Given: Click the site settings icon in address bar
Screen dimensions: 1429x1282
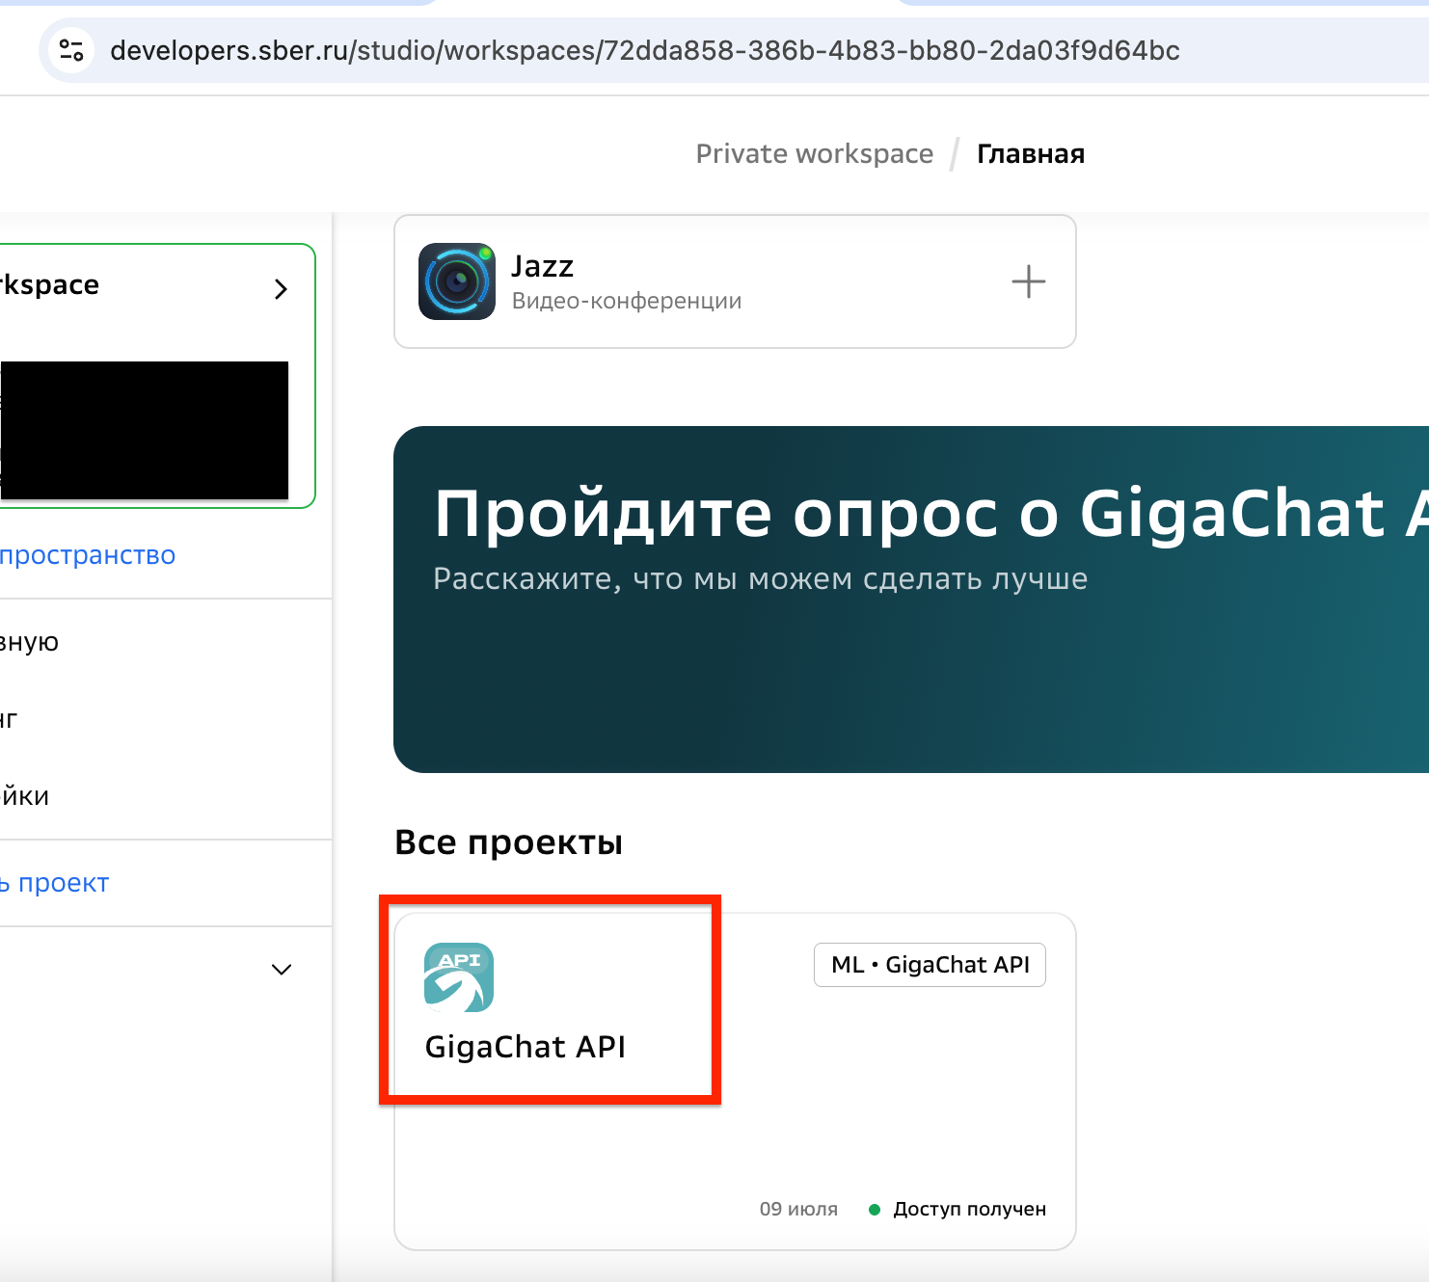Looking at the screenshot, I should [x=71, y=50].
